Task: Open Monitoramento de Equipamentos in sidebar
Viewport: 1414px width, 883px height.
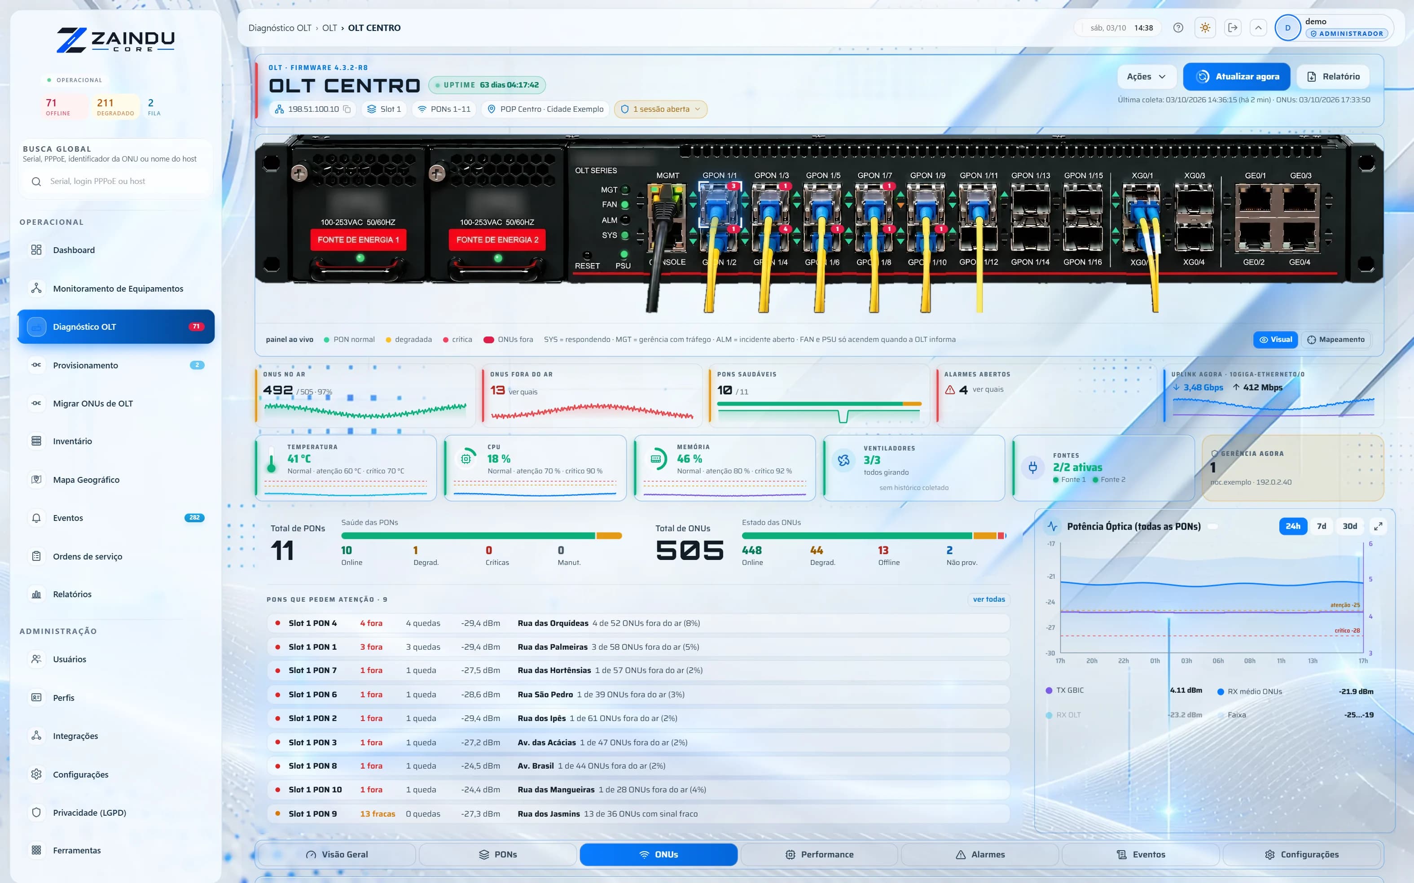Action: pyautogui.click(x=116, y=289)
